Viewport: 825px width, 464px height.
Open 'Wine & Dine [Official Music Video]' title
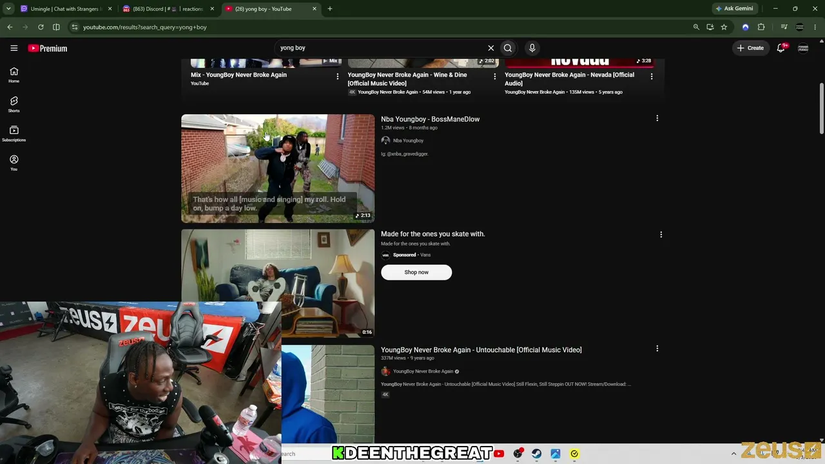[x=407, y=79]
